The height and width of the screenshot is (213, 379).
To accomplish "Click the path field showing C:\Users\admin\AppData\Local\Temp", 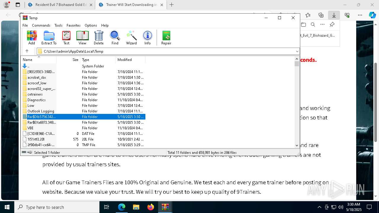I will [x=168, y=51].
